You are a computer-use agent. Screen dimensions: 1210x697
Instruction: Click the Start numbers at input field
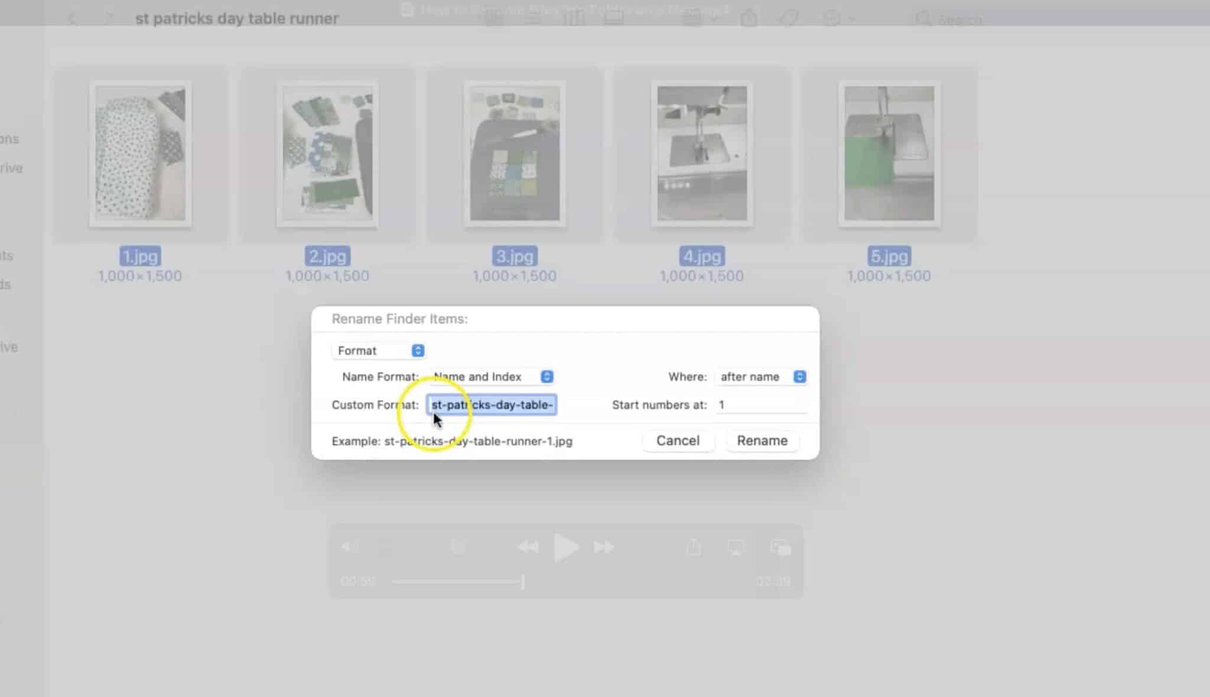pyautogui.click(x=760, y=405)
